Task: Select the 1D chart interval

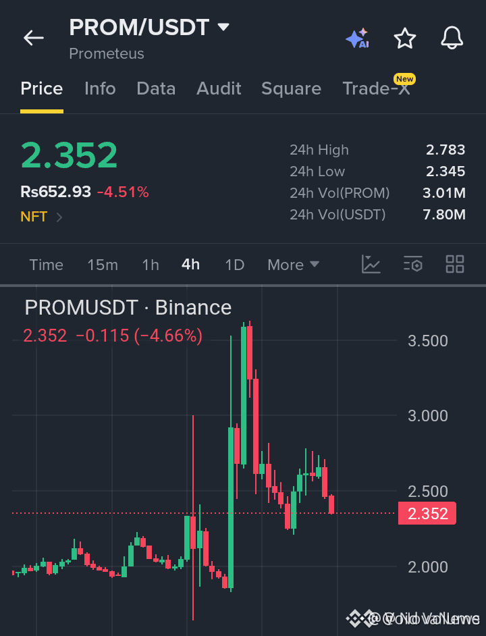Action: click(234, 265)
